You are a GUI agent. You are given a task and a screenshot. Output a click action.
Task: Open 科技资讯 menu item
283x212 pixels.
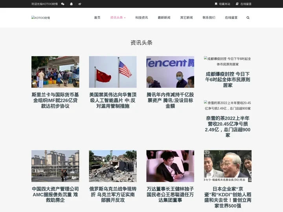(141, 18)
